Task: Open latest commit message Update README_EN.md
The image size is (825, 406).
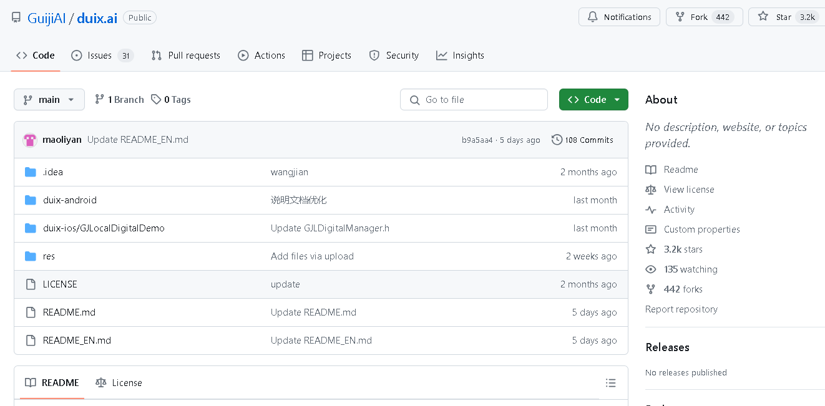Action: (137, 140)
